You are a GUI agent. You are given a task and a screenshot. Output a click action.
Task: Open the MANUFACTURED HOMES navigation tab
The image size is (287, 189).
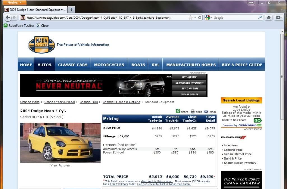tap(191, 64)
